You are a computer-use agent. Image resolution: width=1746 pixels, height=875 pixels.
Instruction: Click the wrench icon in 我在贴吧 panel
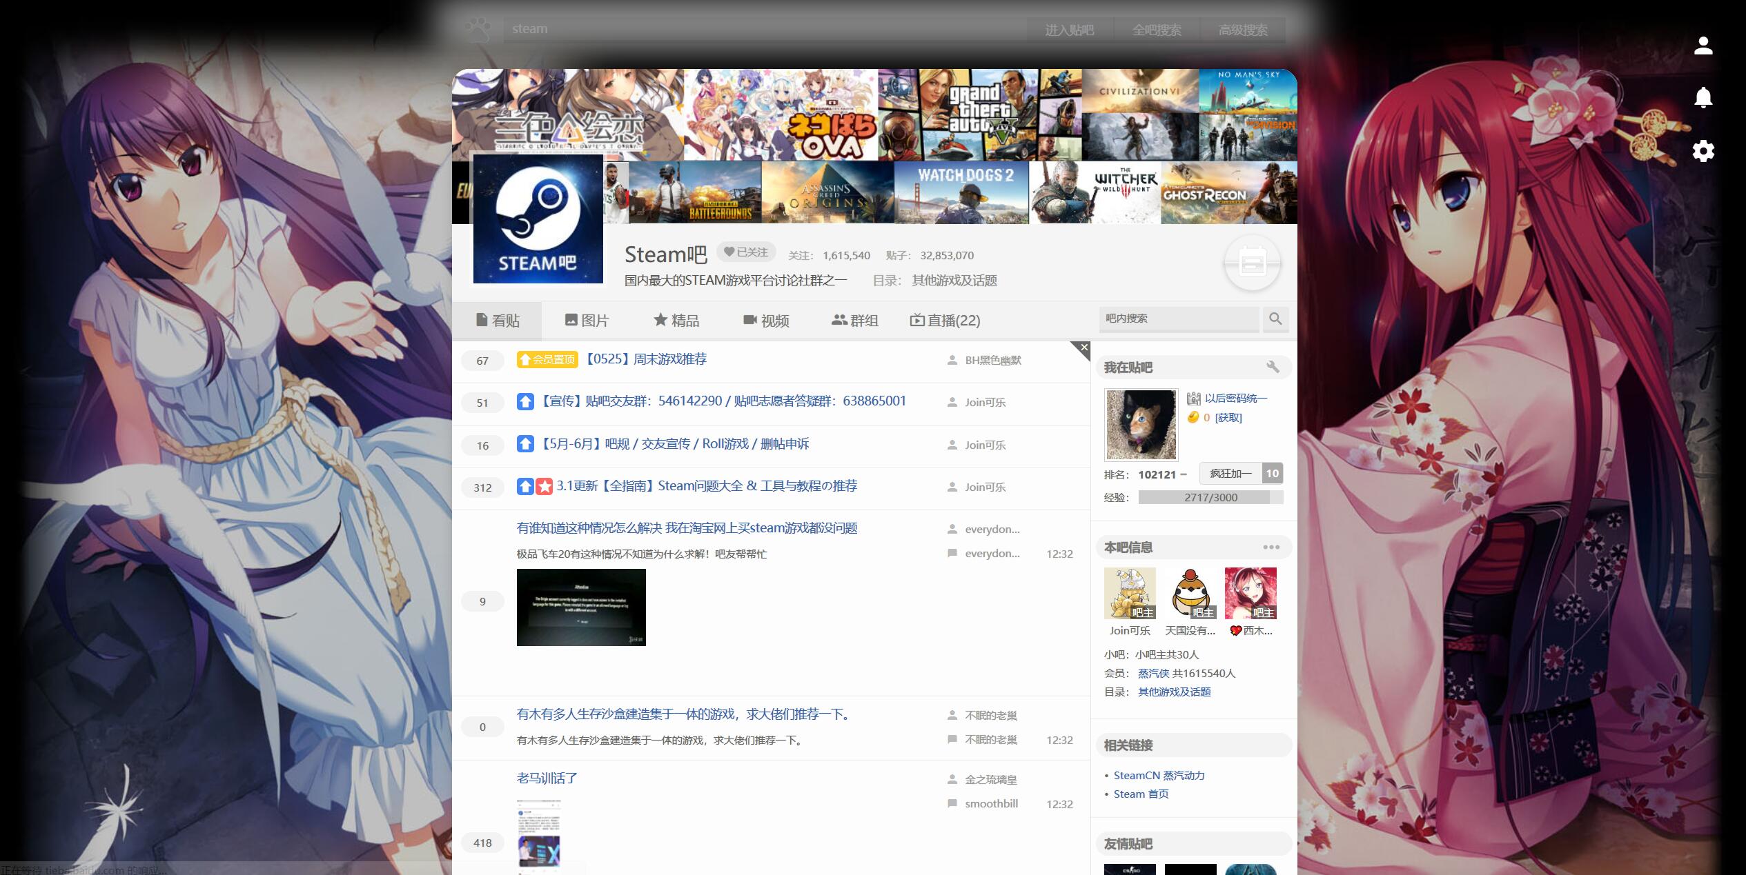pyautogui.click(x=1273, y=367)
